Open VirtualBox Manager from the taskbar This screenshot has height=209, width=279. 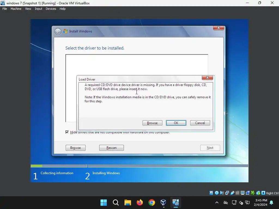point(163,202)
